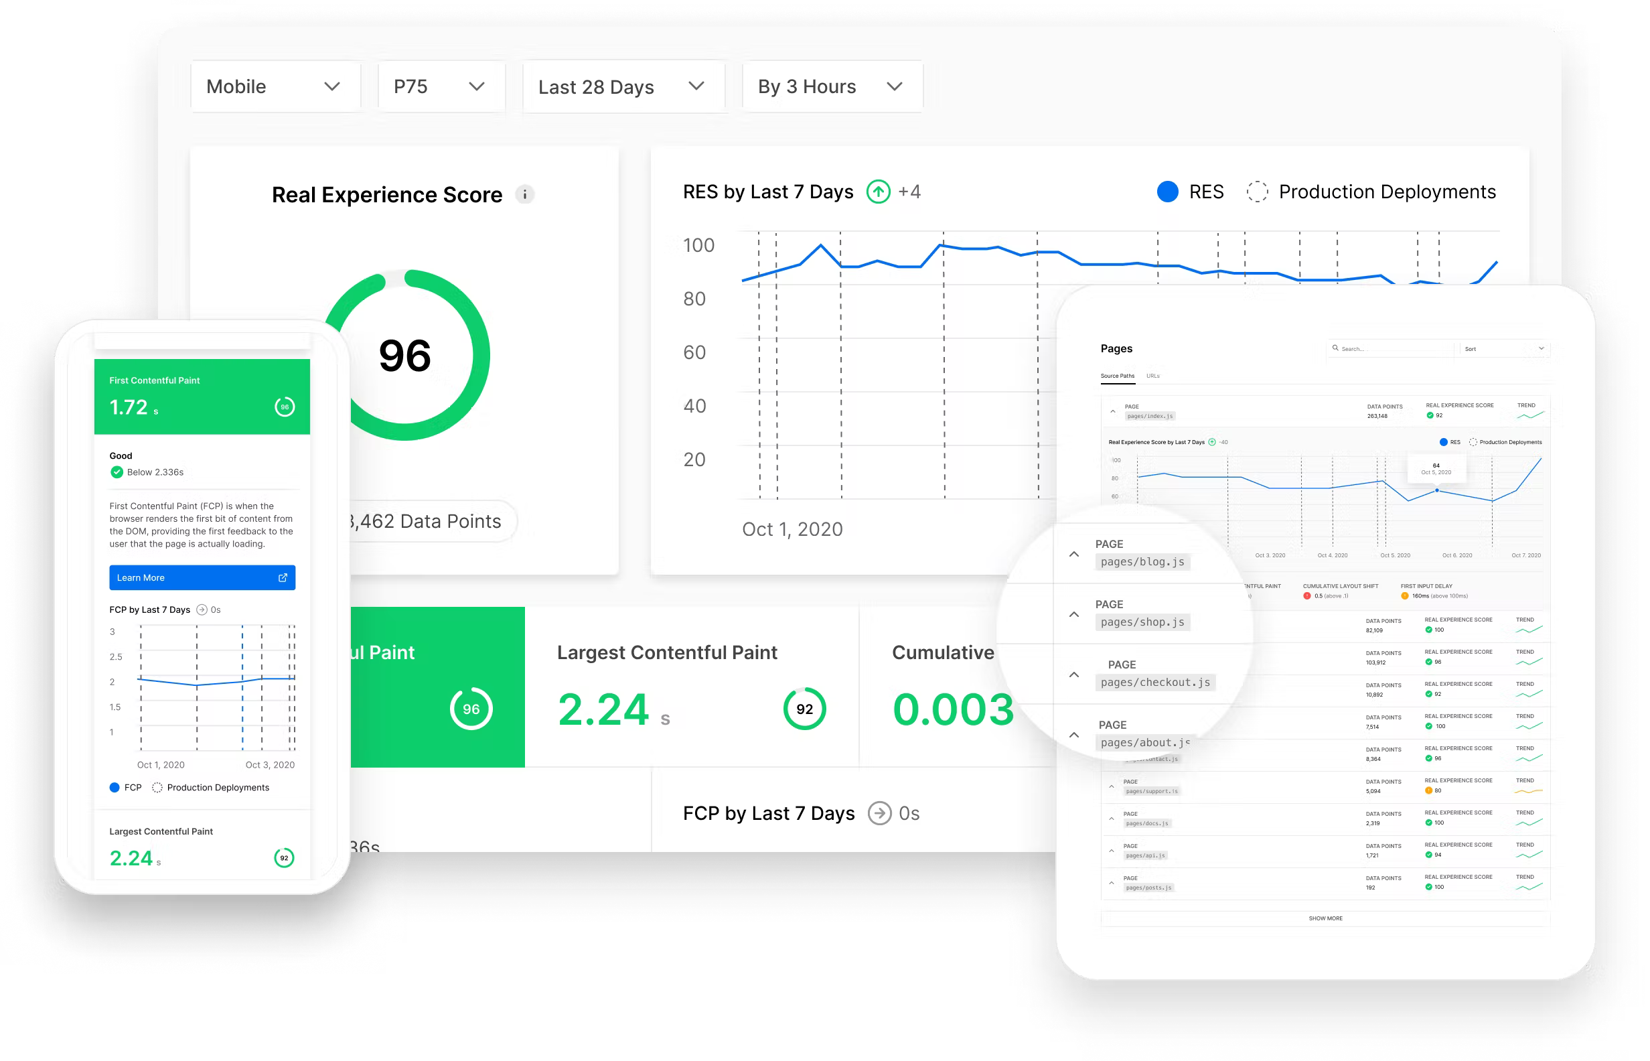This screenshot has width=1650, height=1061.
Task: Click the external-link icon on Learn More
Action: point(283,577)
